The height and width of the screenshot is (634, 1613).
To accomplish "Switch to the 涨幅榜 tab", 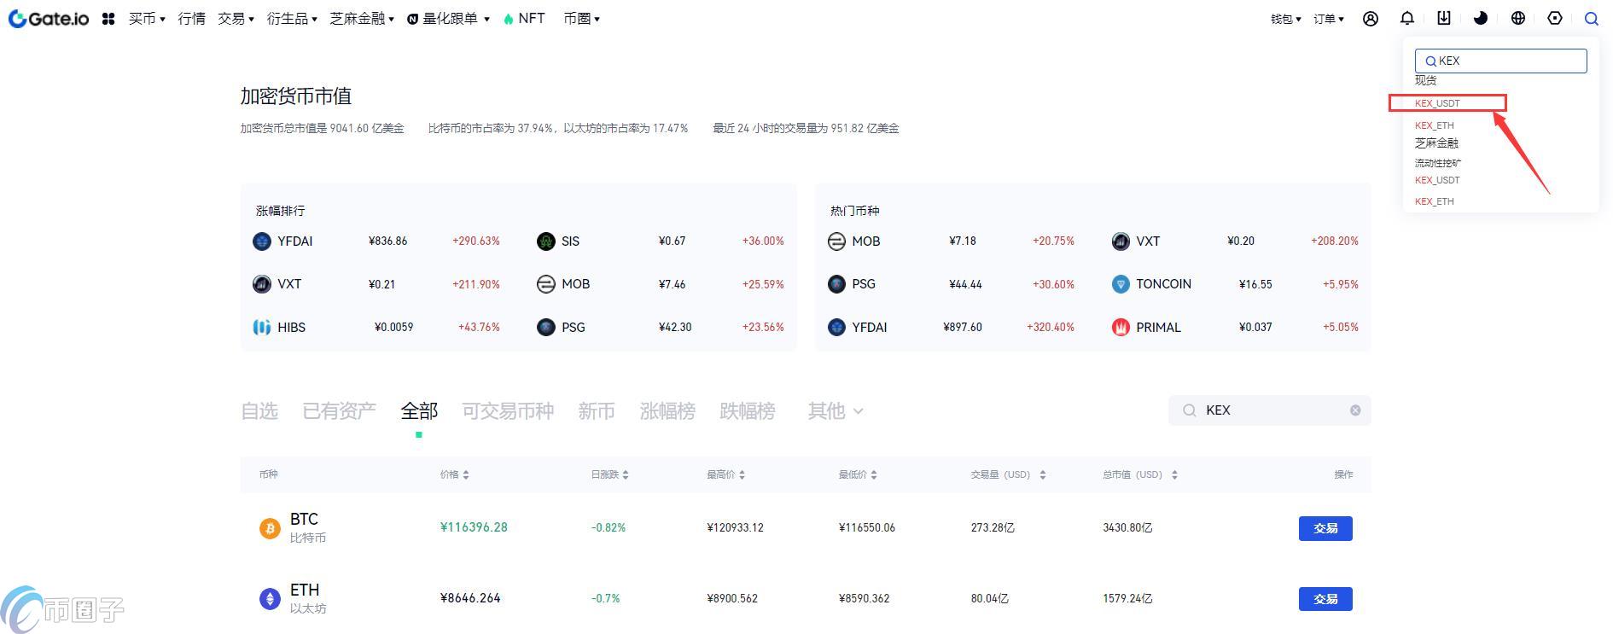I will [x=667, y=411].
